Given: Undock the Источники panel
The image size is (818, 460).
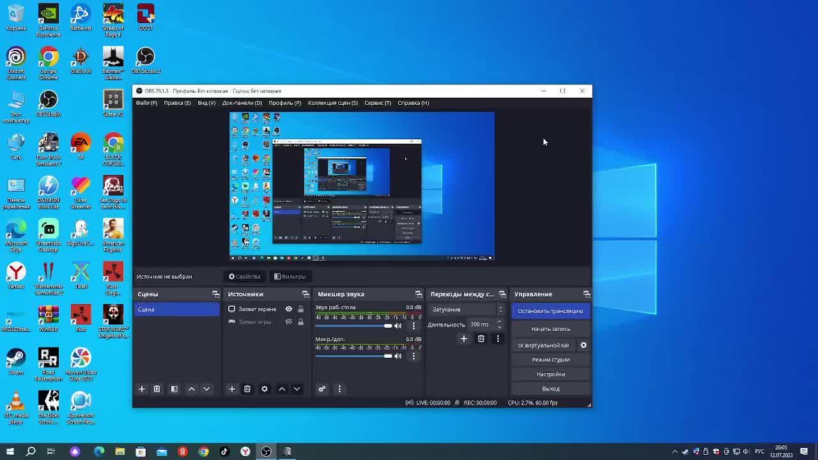Looking at the screenshot, I should click(305, 295).
